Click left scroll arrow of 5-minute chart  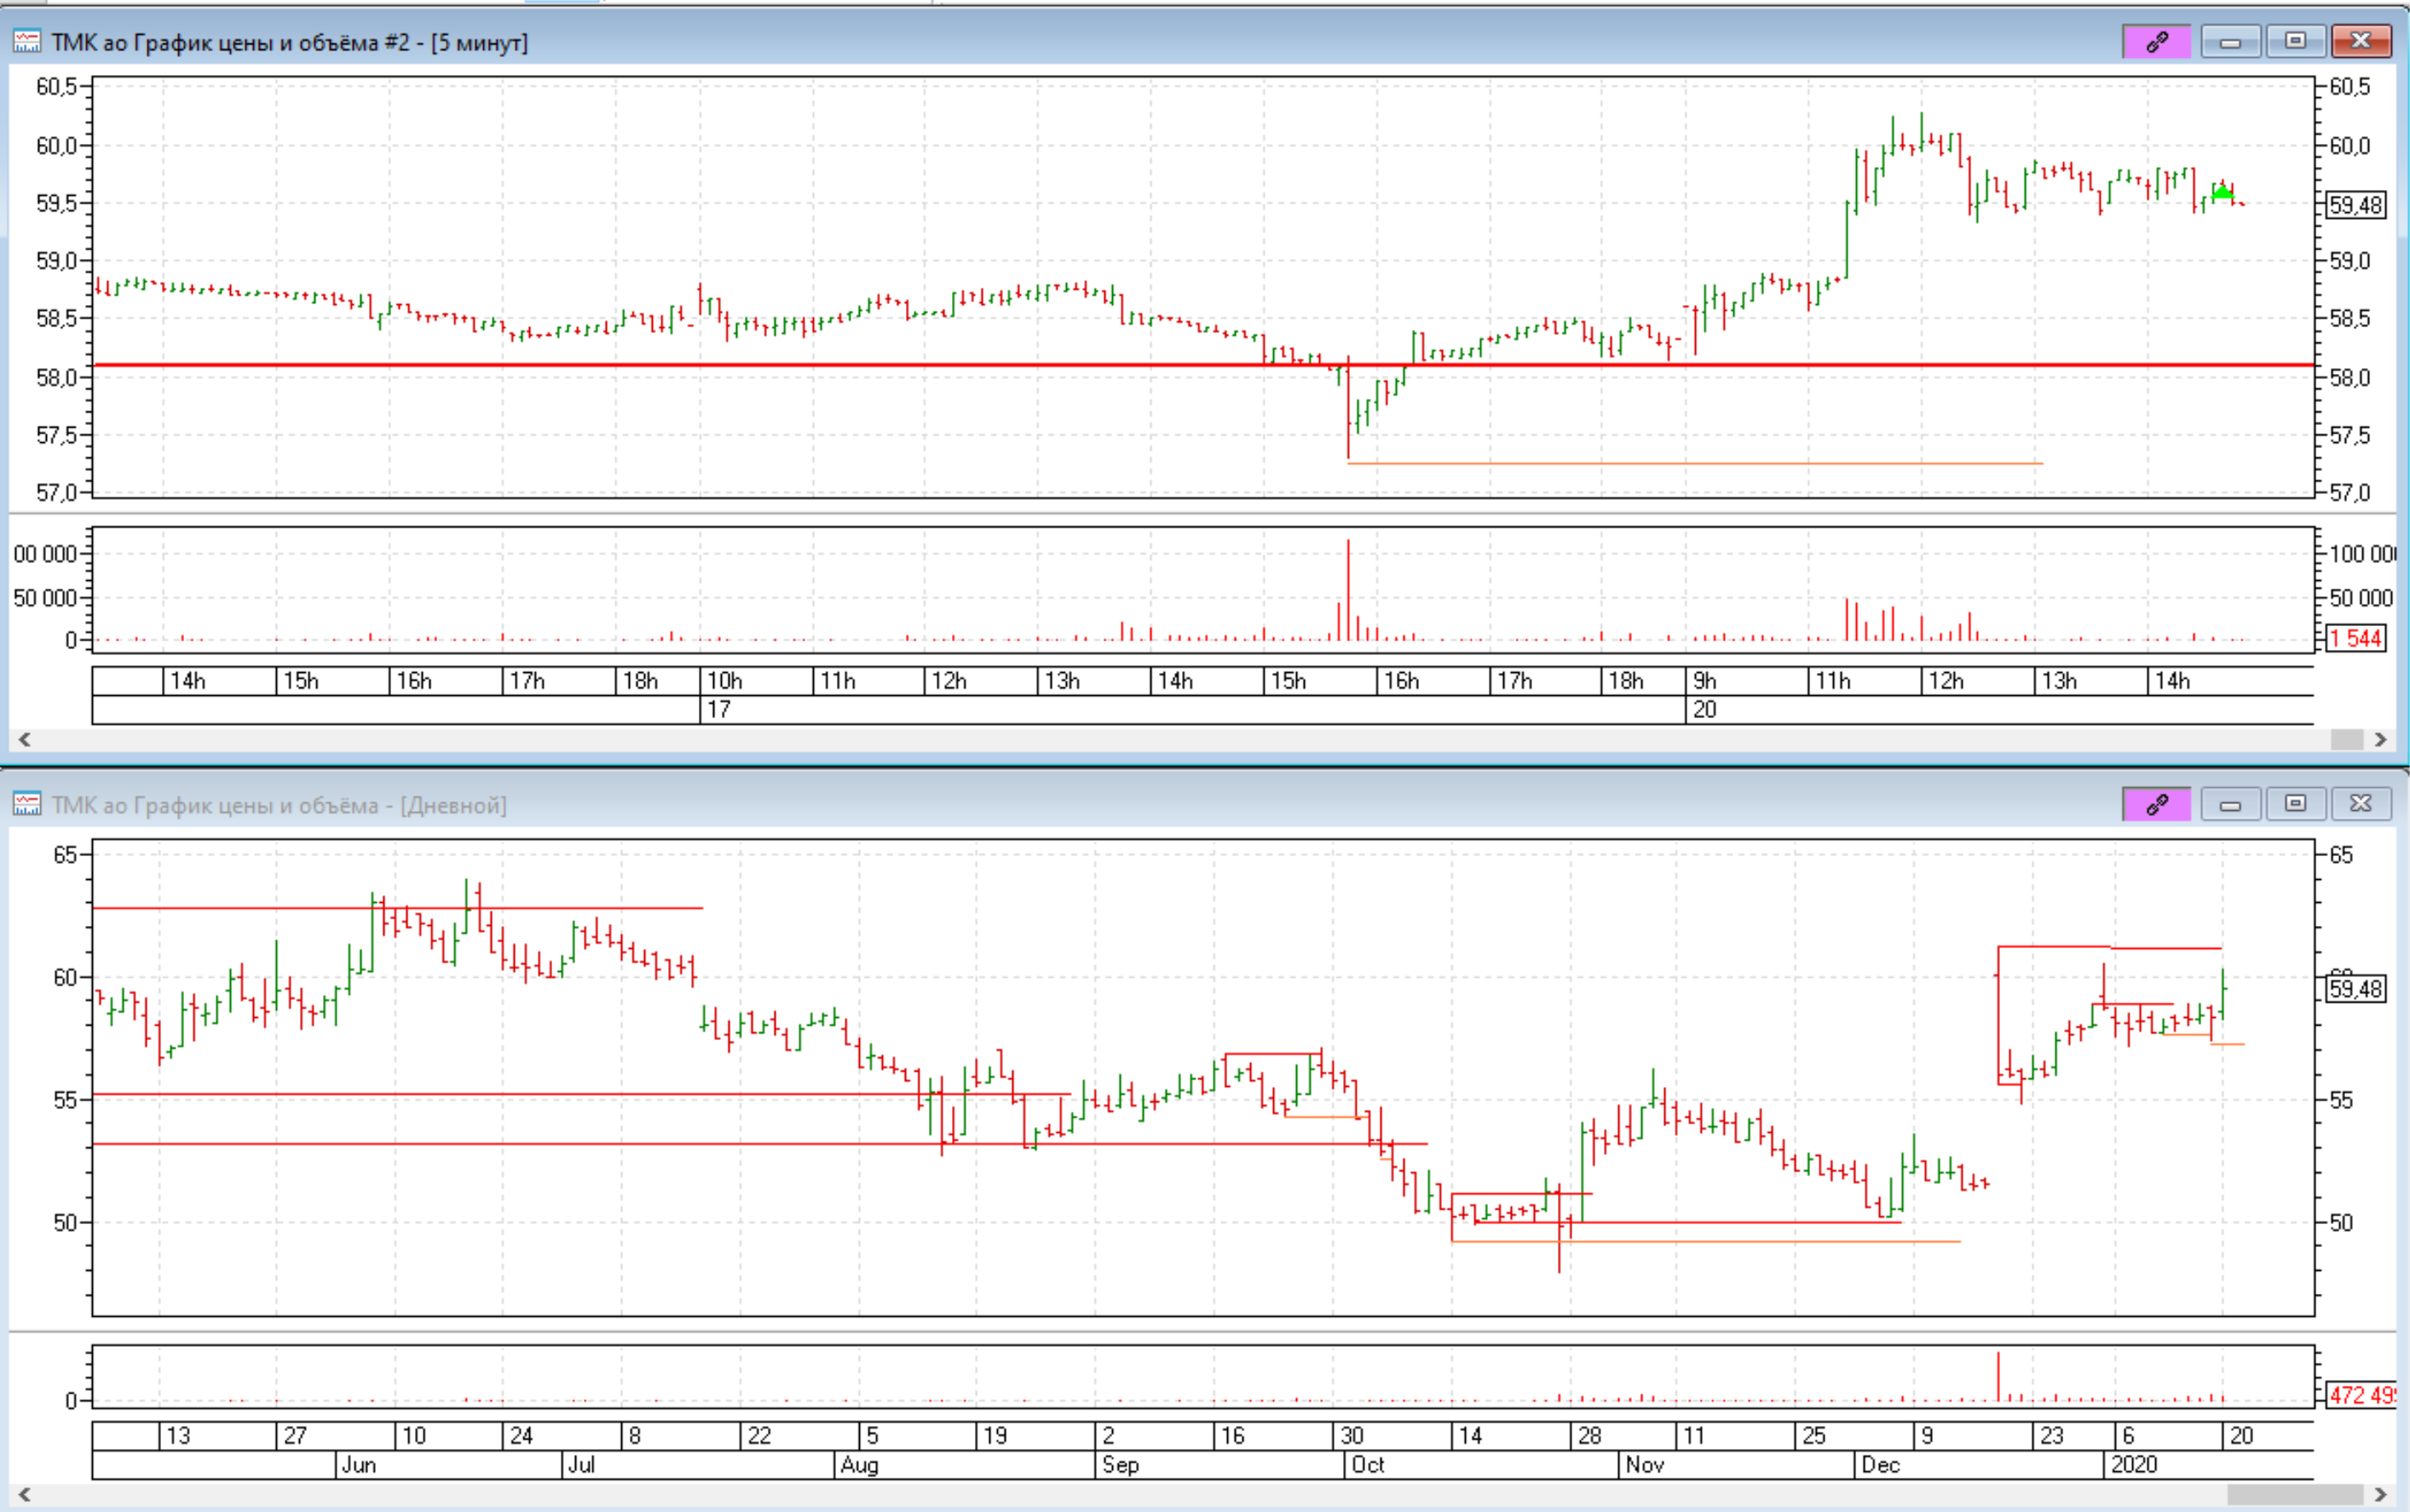pyautogui.click(x=24, y=739)
